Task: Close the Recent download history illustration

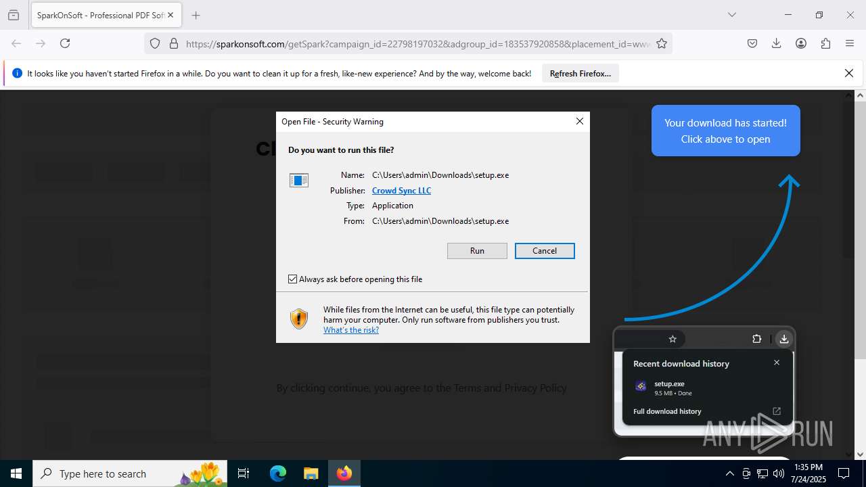Action: [x=777, y=363]
